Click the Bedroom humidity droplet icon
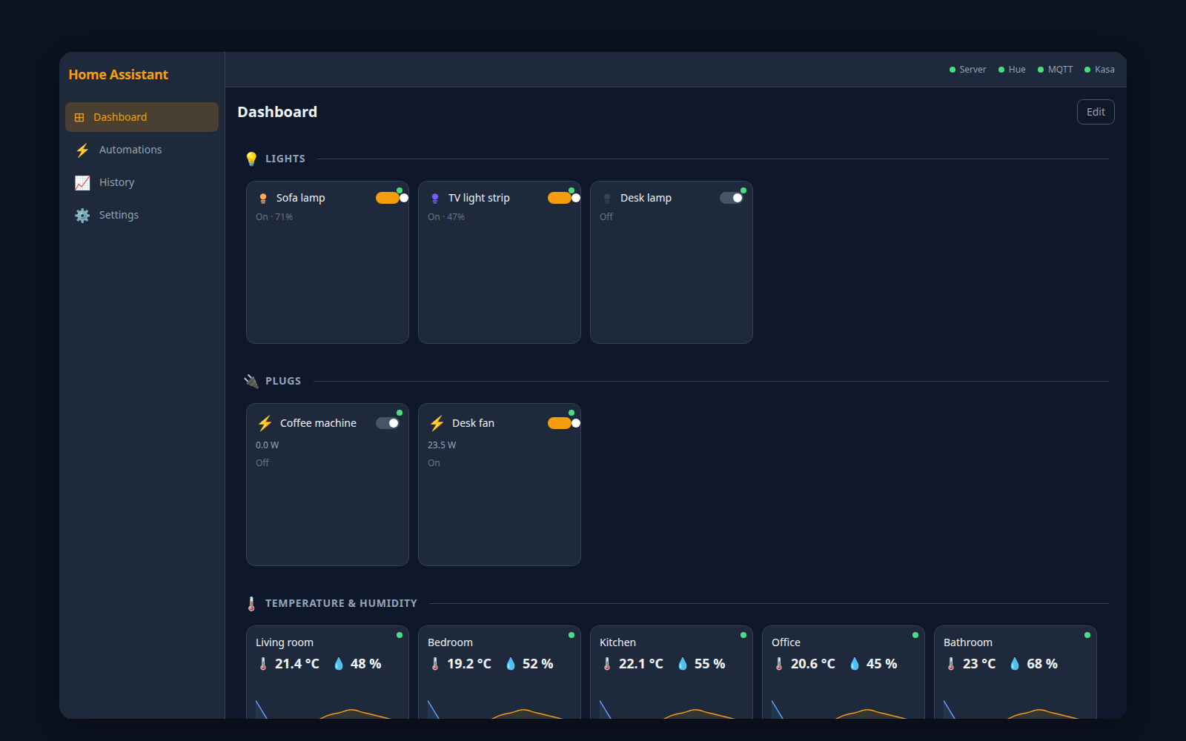The height and width of the screenshot is (741, 1186). coord(511,664)
